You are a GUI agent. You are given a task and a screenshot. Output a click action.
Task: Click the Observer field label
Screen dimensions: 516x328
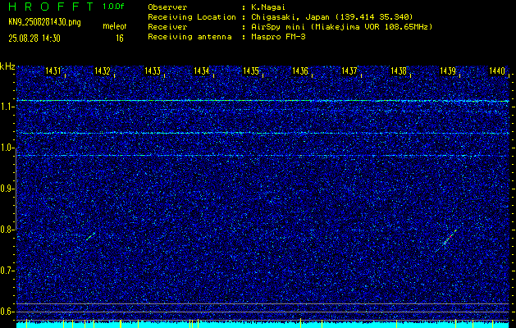(x=167, y=7)
